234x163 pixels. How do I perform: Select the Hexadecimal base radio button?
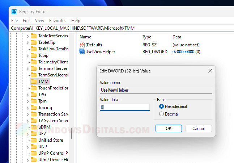tap(161, 106)
